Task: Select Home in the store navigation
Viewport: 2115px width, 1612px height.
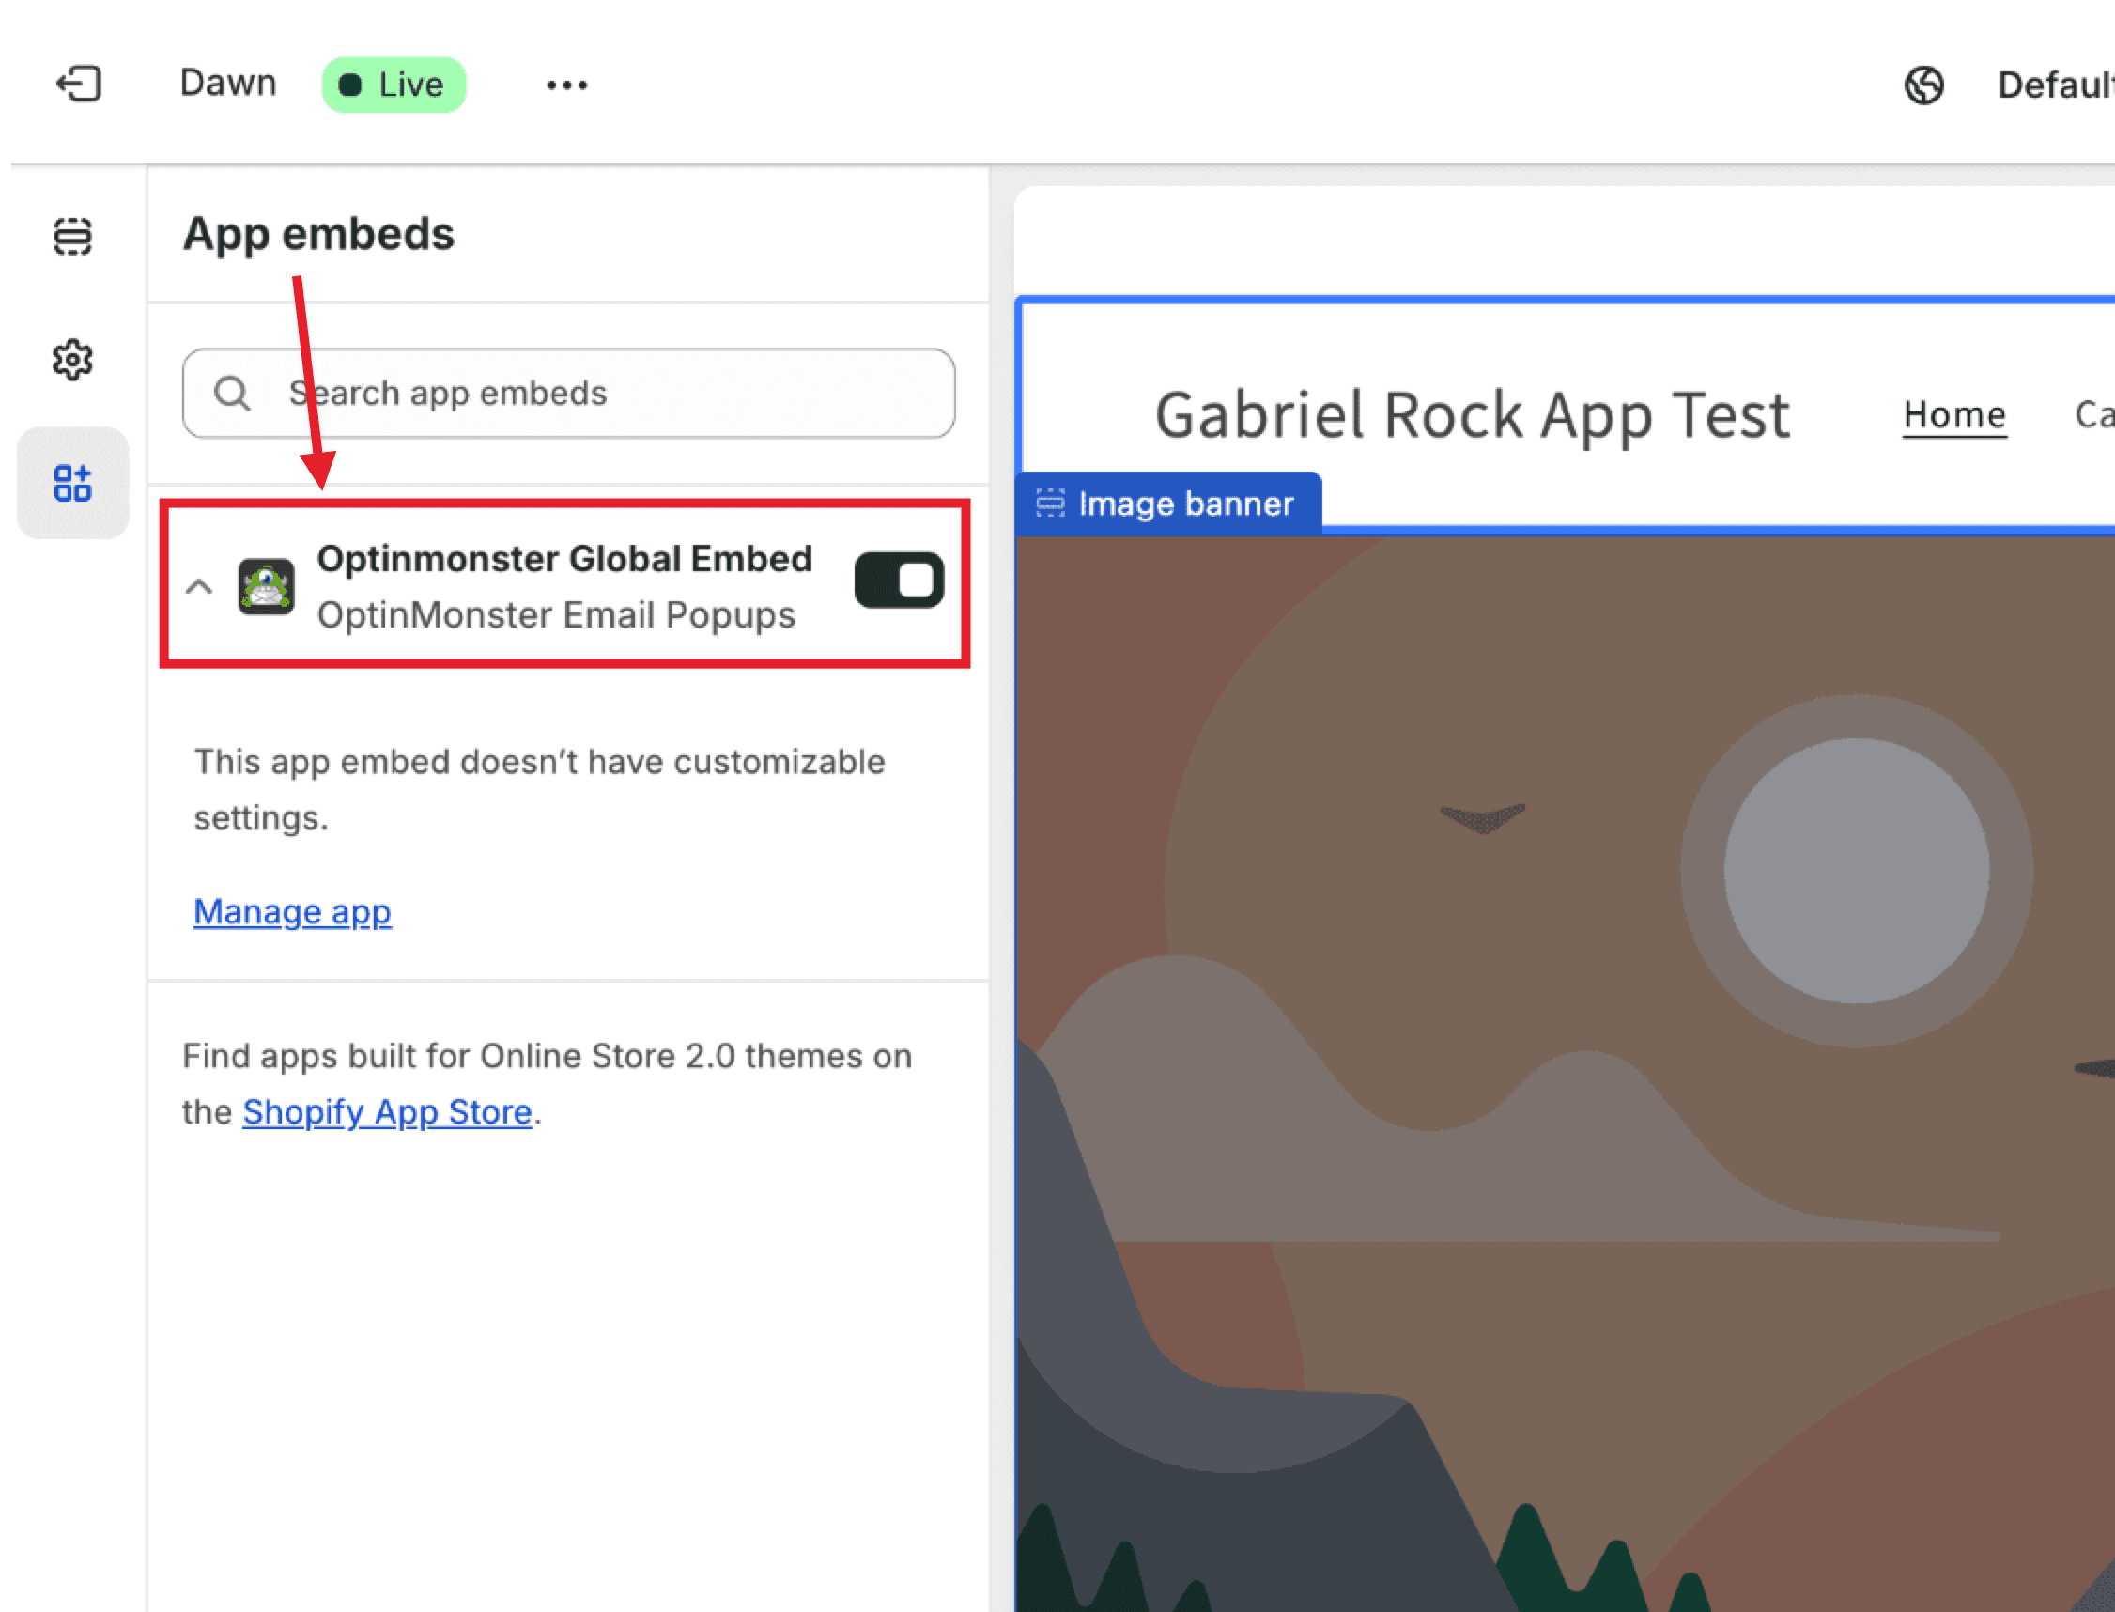Action: pos(1954,414)
